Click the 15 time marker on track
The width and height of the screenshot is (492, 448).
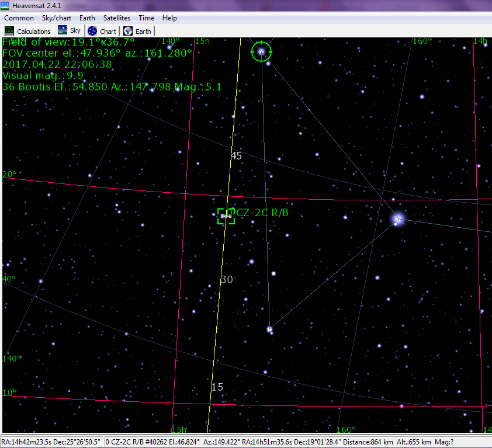(x=217, y=387)
